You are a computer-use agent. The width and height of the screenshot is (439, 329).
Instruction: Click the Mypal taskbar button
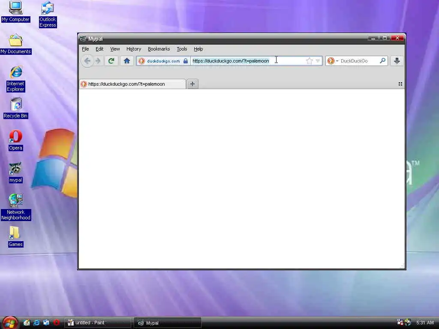click(x=168, y=323)
